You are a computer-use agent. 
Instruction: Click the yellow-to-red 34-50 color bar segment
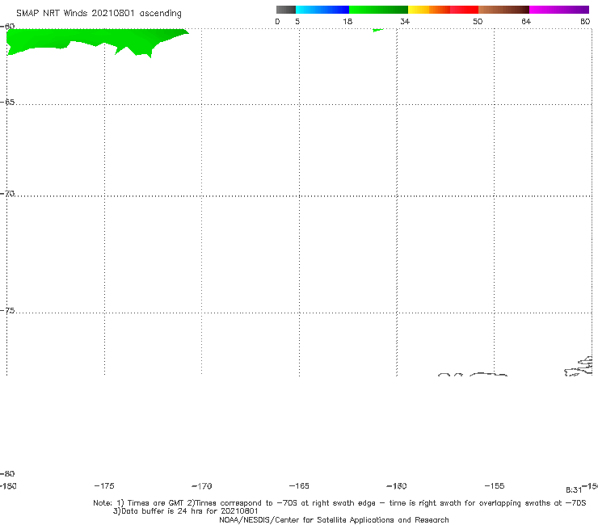443,10
